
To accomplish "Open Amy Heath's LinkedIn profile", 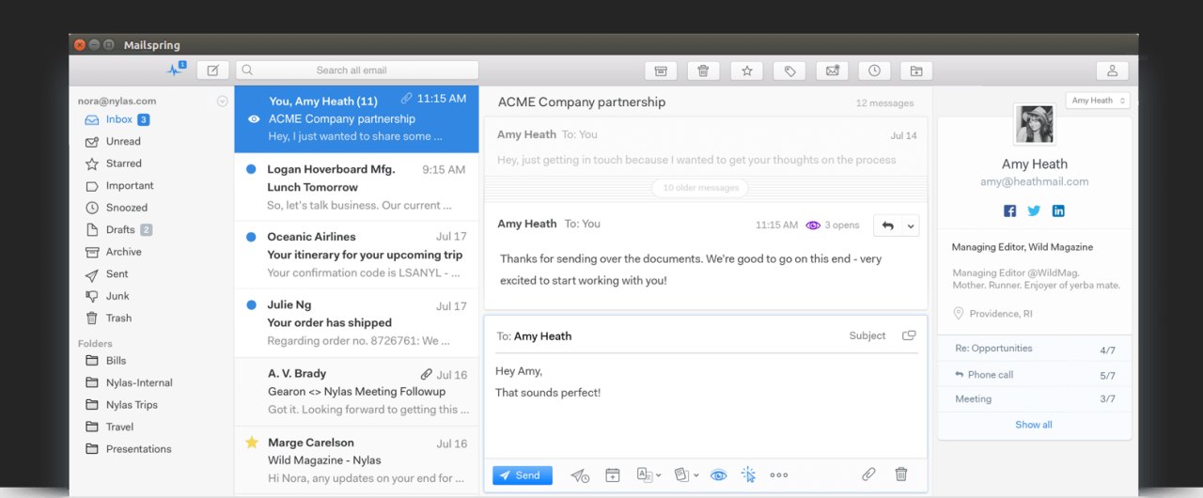I will point(1058,210).
